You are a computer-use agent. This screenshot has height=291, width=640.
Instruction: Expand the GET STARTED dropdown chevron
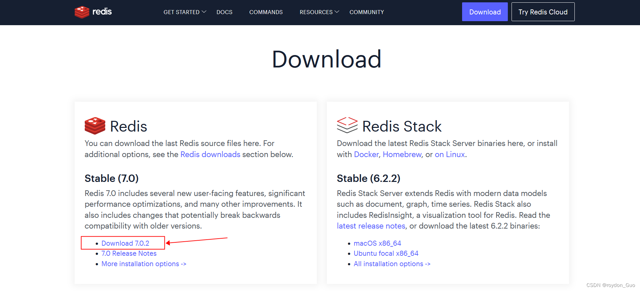click(204, 12)
